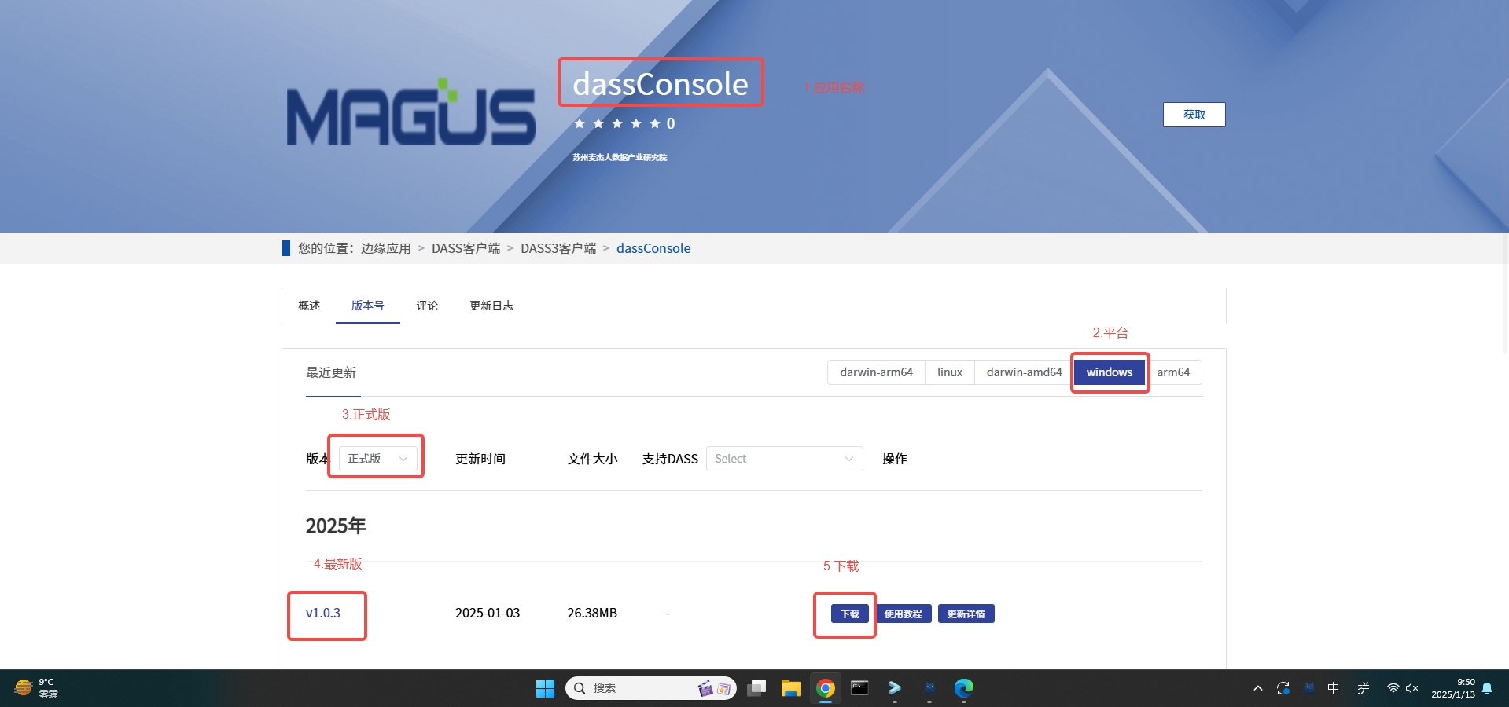
Task: Choose the darwin-amd64 platform
Action: [1024, 372]
